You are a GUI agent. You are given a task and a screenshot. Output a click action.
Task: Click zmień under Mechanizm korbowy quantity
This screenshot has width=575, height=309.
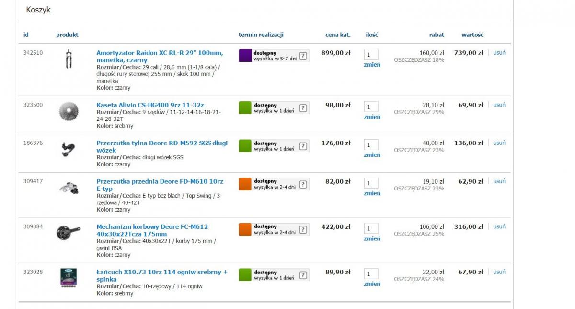tap(372, 238)
